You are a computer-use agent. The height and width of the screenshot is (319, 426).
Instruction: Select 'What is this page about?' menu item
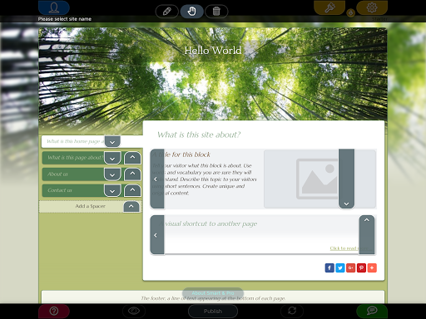73,158
